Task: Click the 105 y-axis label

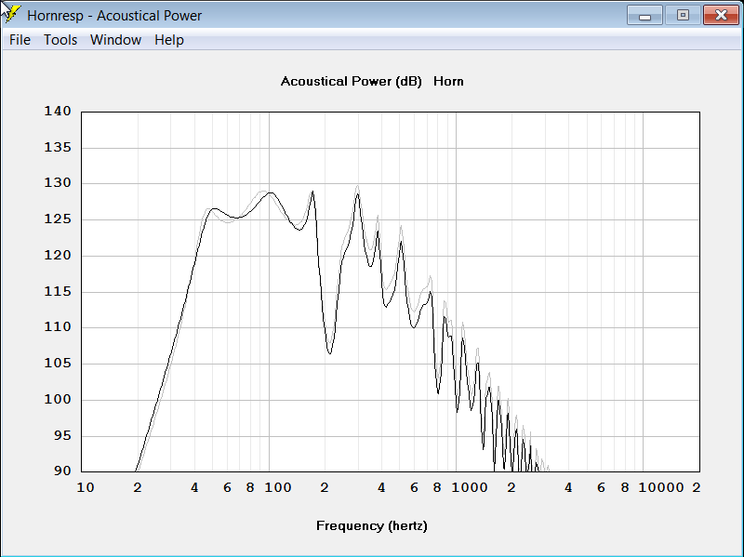Action: pyautogui.click(x=58, y=364)
